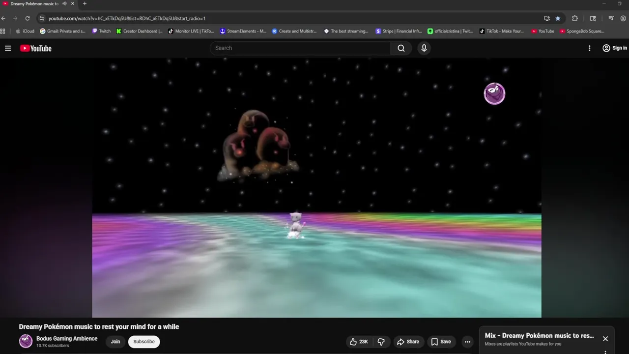This screenshot has width=629, height=354.
Task: Click the youtube.com URL address bar
Action: 127,18
